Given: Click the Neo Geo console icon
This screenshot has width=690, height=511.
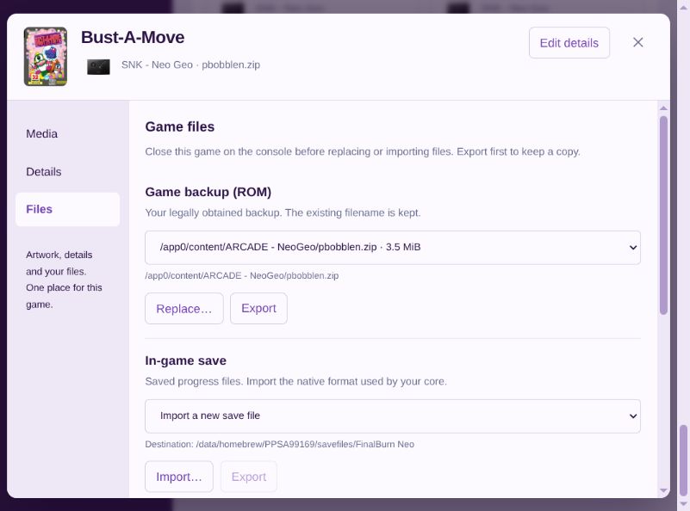Looking at the screenshot, I should (x=98, y=67).
